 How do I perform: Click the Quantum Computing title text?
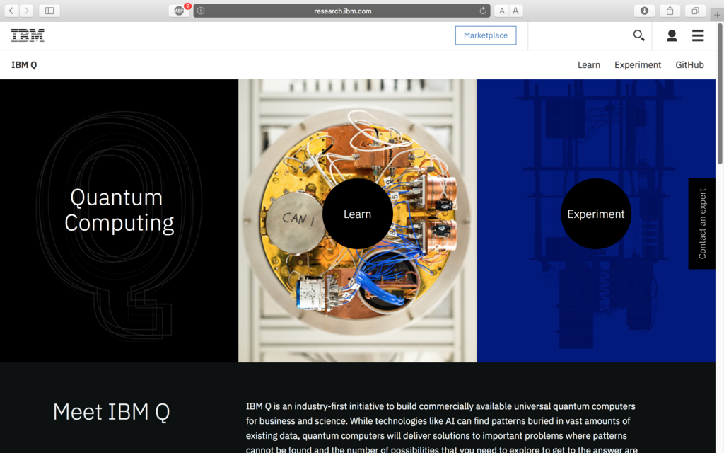coord(119,210)
